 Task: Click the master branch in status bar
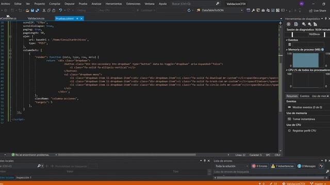tap(318, 183)
